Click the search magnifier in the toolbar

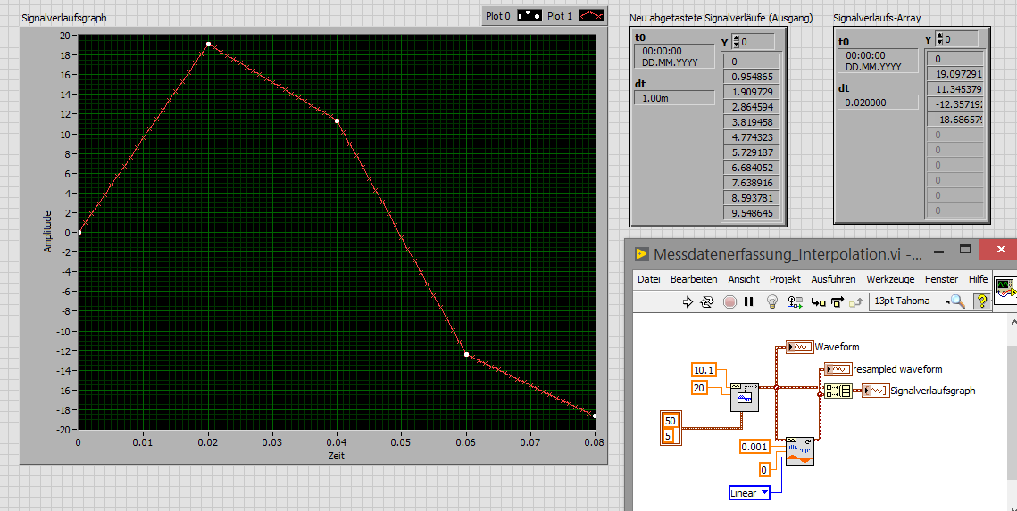click(x=958, y=302)
